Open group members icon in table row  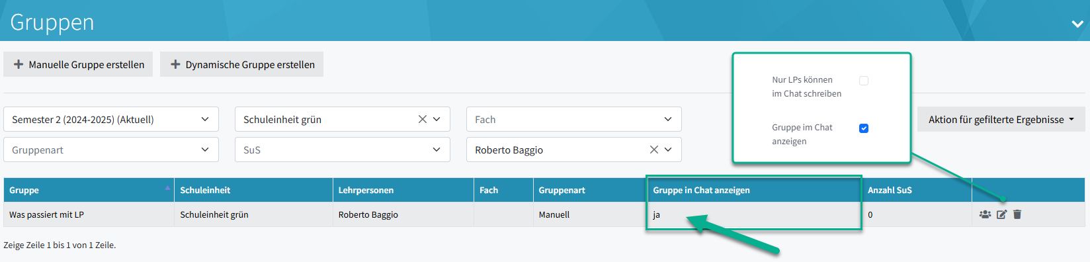[985, 214]
